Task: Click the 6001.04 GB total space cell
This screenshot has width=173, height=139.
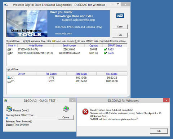Action: [81, 81]
